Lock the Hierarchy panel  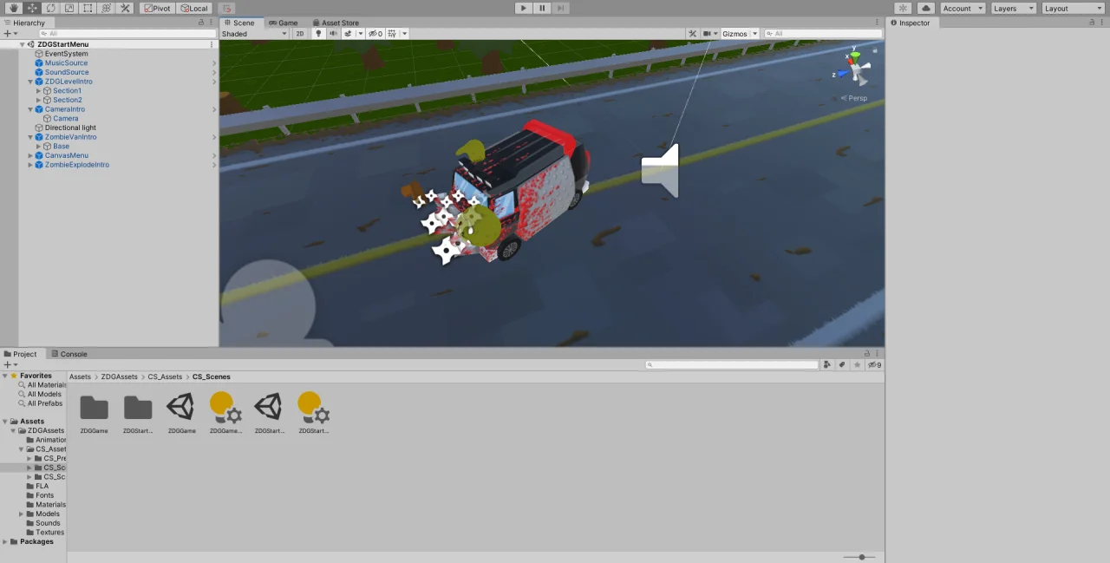pyautogui.click(x=202, y=23)
